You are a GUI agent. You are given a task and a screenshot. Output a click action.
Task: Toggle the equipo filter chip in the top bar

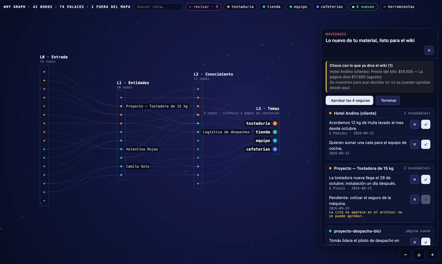298,7
